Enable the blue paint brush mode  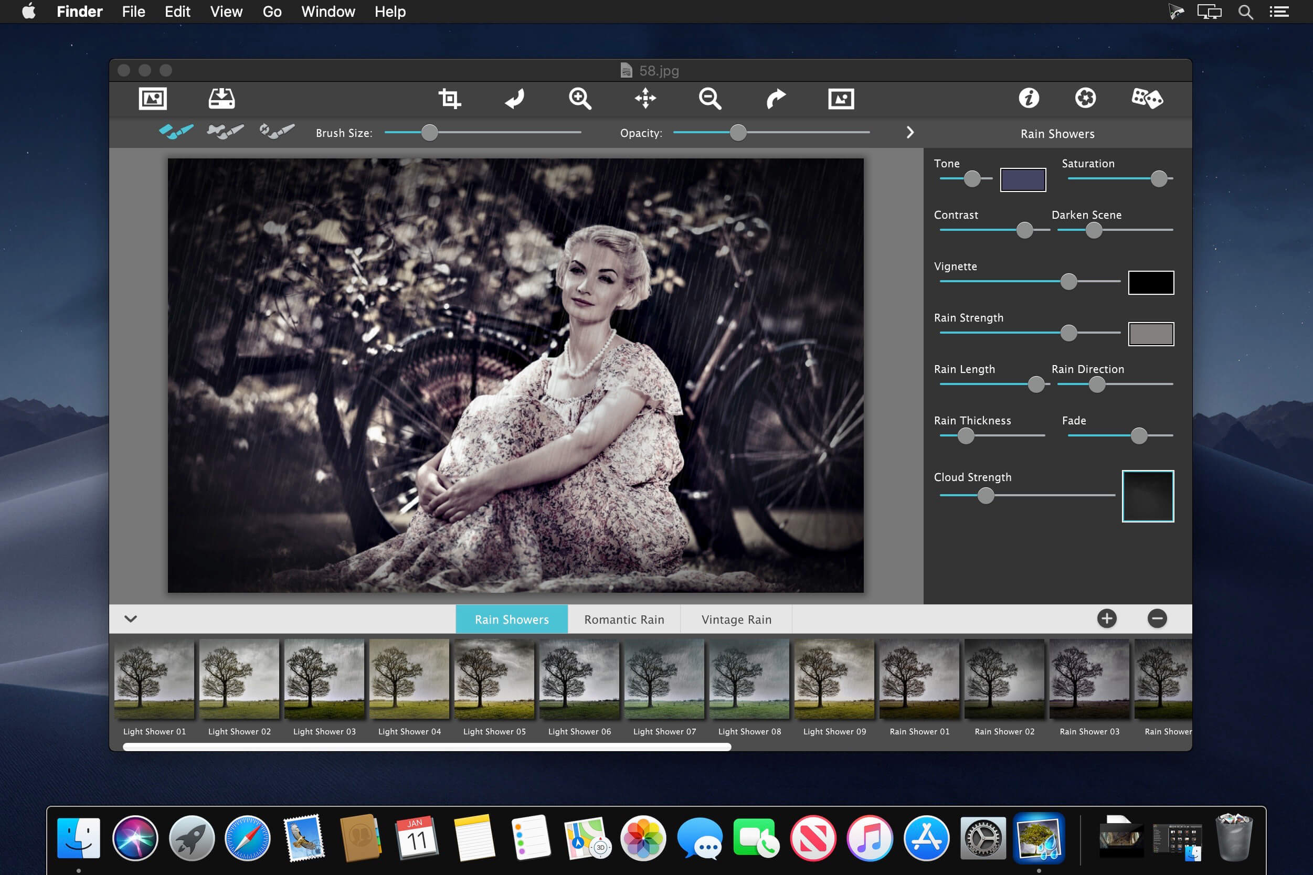click(176, 132)
